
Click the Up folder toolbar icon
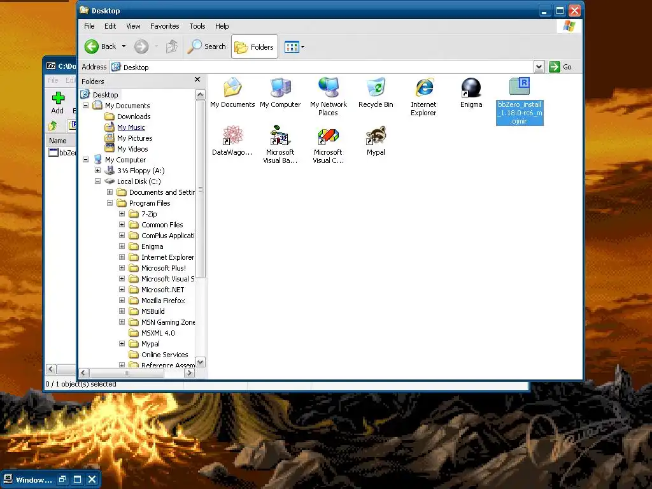172,46
